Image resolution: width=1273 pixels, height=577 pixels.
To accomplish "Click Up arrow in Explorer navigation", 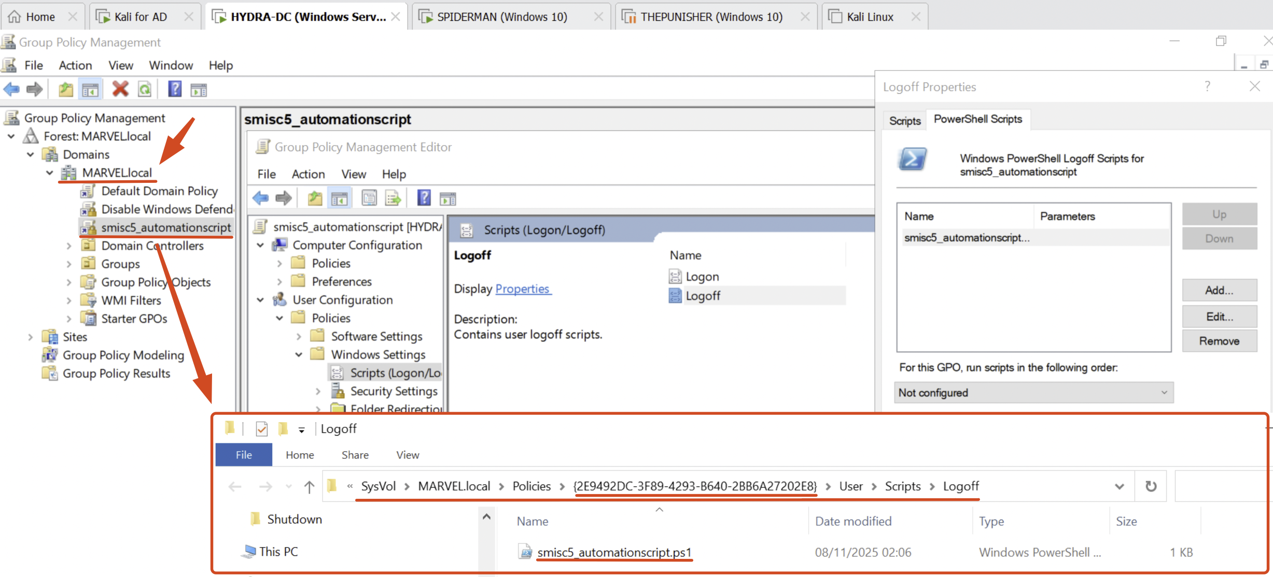I will 309,486.
